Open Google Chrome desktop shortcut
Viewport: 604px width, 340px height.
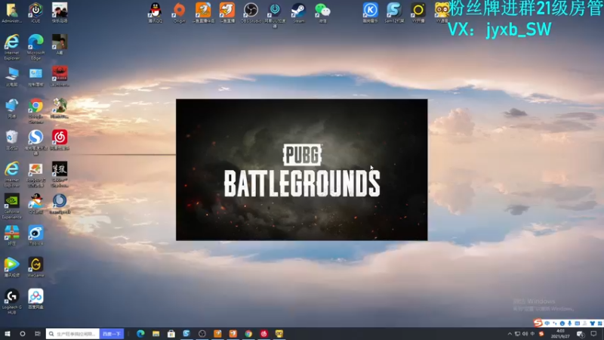click(x=35, y=110)
